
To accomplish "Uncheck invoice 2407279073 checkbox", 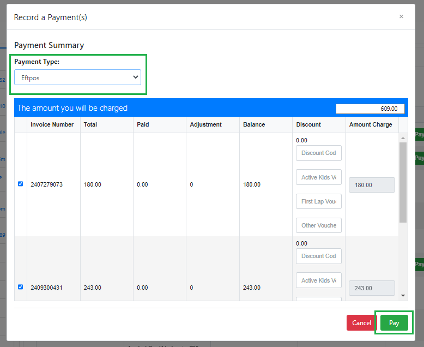I will [x=21, y=184].
